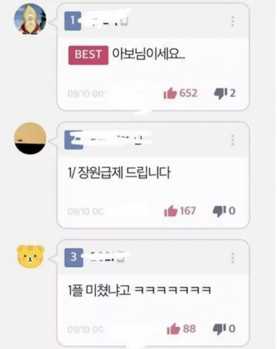Open the more options menu on comment 1
This screenshot has width=277, height=349.
pyautogui.click(x=233, y=21)
